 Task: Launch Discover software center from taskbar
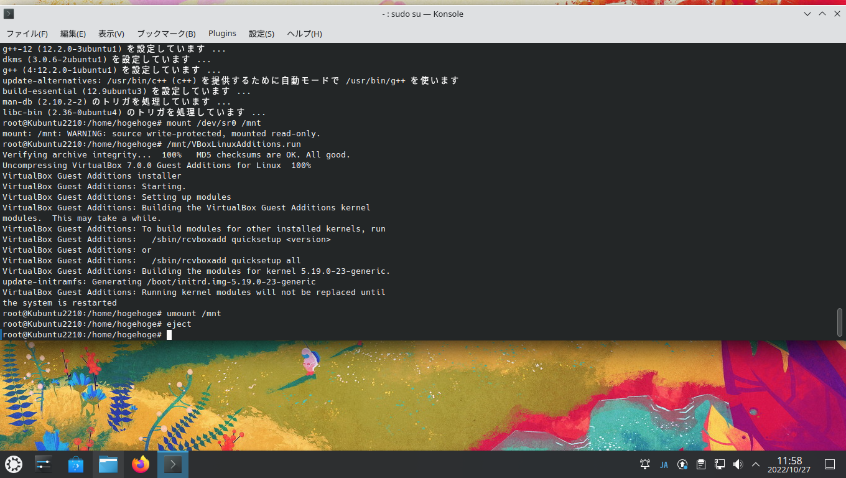point(76,464)
